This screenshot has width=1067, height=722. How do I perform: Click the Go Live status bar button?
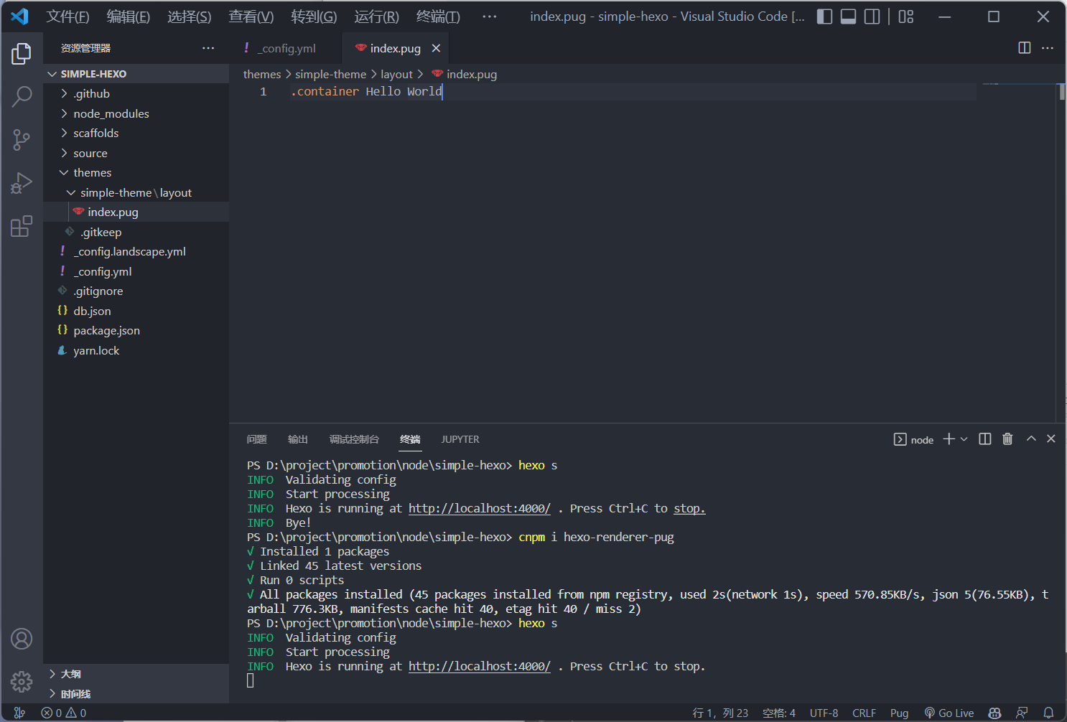(x=949, y=713)
